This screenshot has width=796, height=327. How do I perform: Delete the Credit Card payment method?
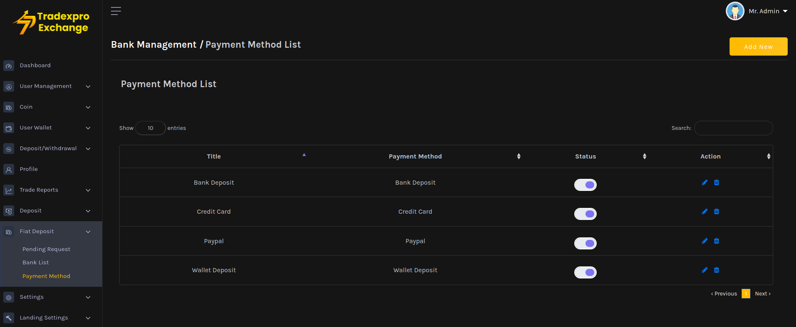tap(716, 212)
